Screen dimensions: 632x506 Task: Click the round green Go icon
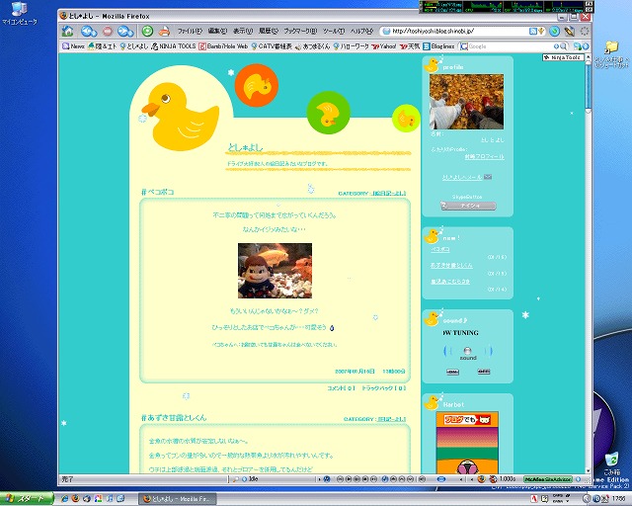click(x=555, y=31)
